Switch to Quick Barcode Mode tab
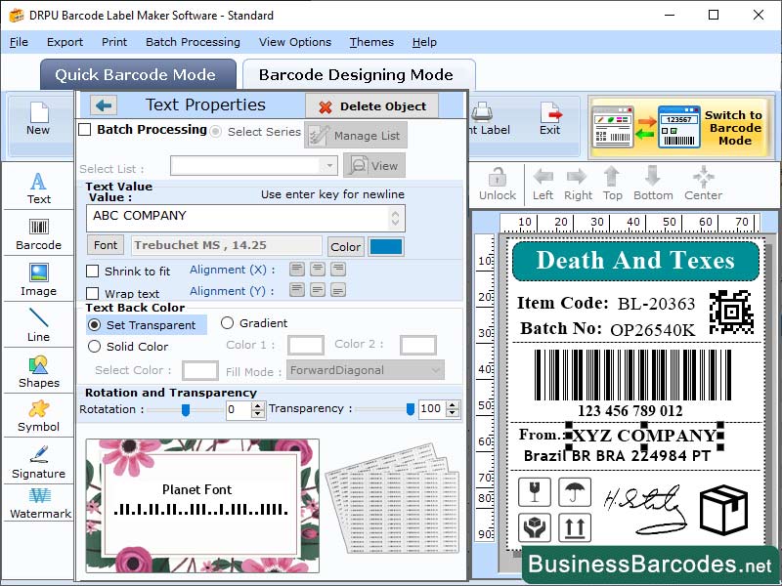782x586 pixels. click(136, 75)
